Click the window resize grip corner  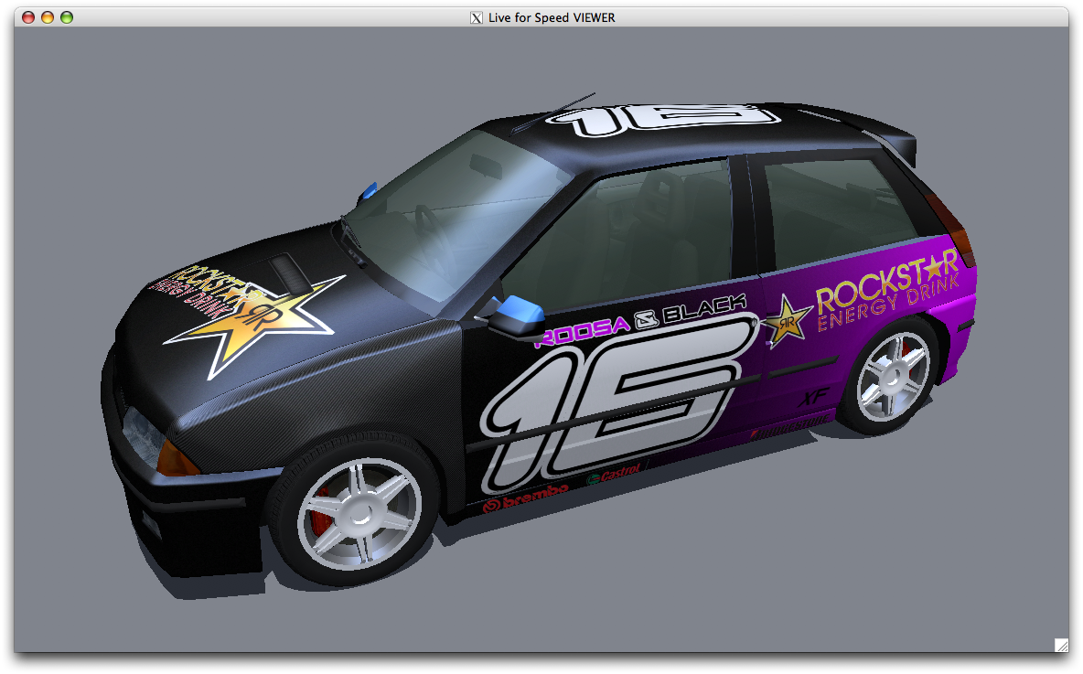pos(1062,645)
